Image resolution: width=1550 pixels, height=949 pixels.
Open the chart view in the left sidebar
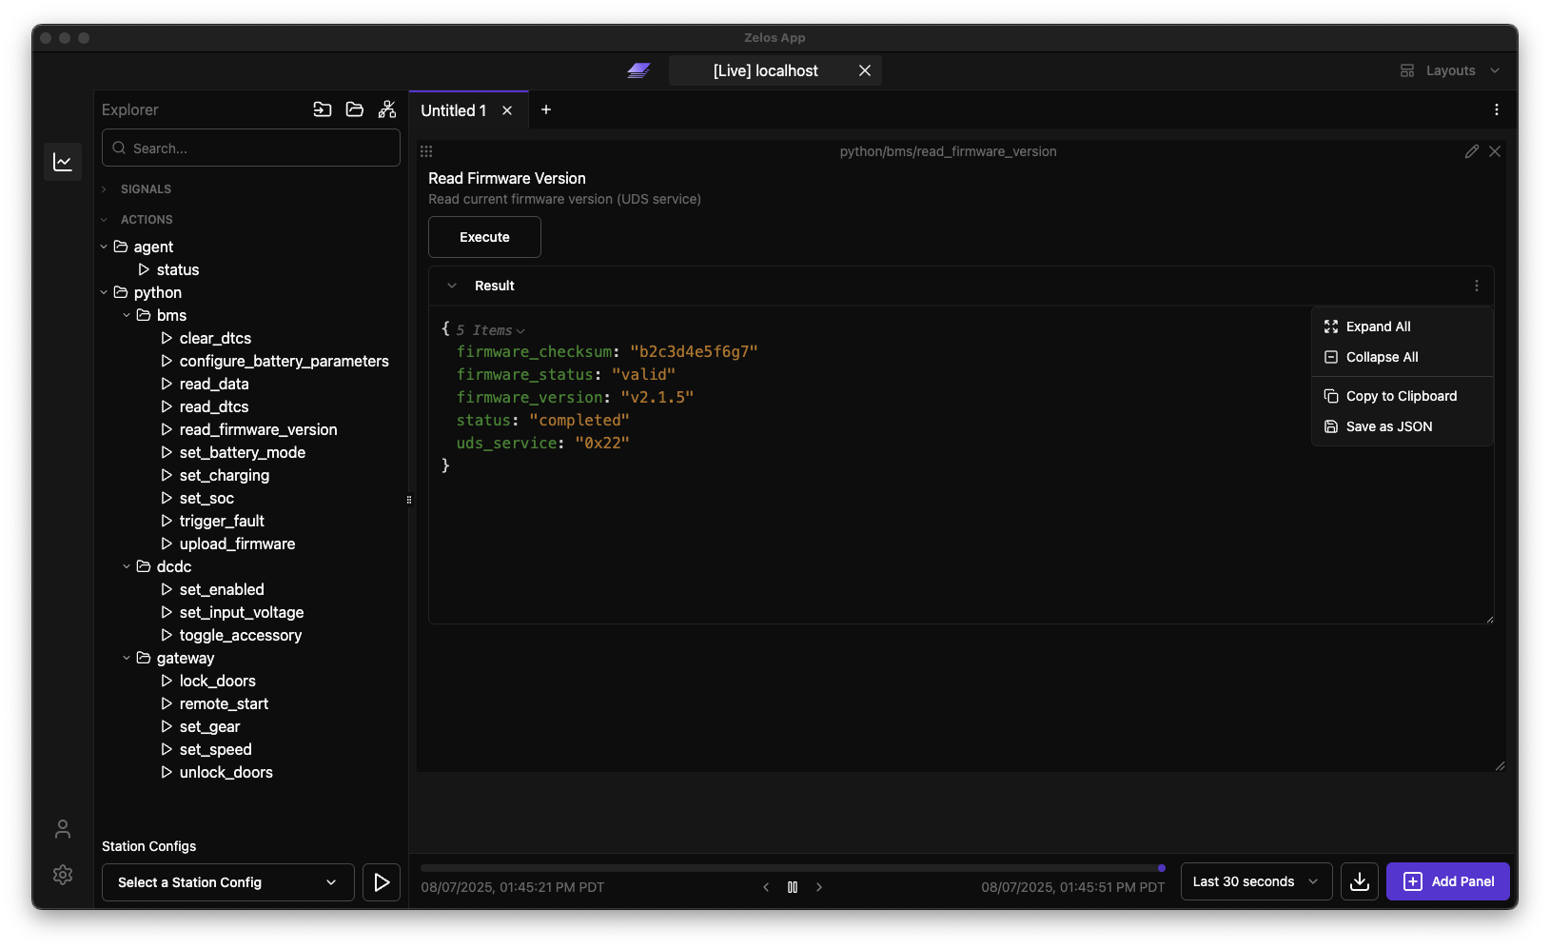coord(63,162)
